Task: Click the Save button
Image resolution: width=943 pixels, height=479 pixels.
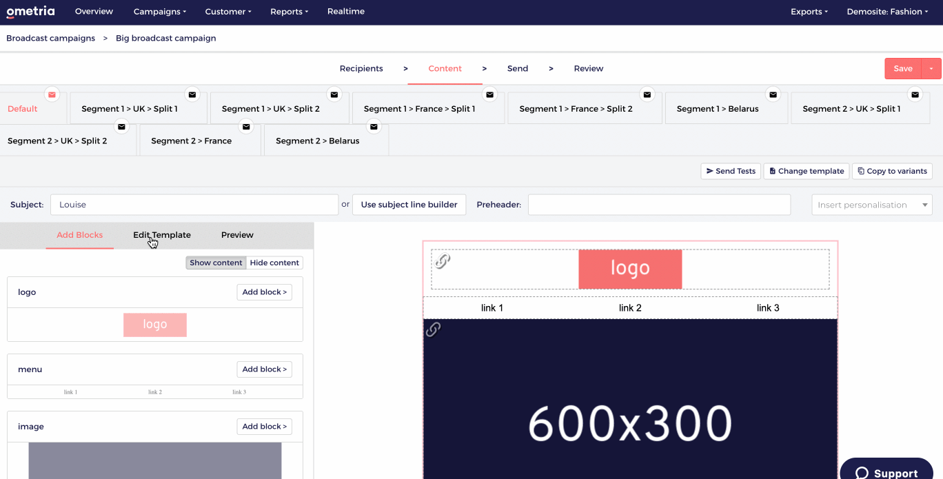Action: point(903,68)
